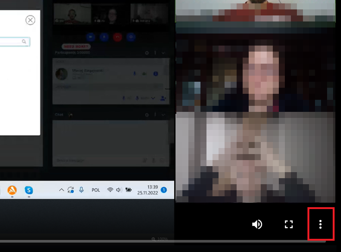Open the Participants panel settings gear

coord(147,53)
